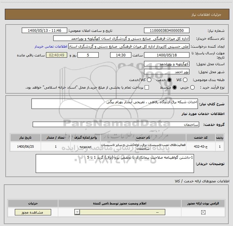Click the الزامی بودن ارائه مجوز header

click(203, 203)
